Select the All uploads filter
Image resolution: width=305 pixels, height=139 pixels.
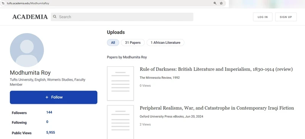[x=113, y=43]
